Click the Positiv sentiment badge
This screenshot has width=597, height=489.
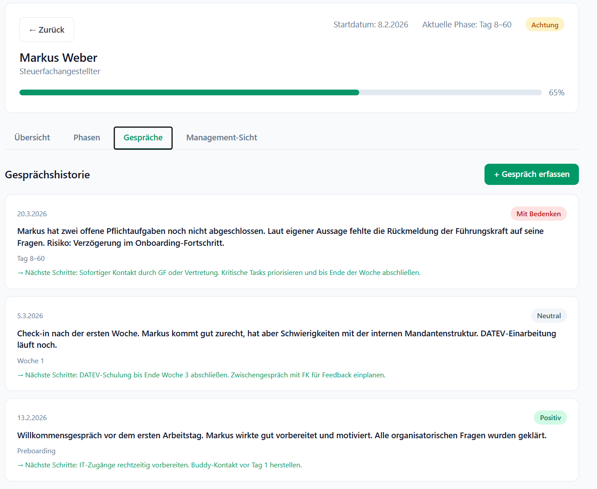550,418
